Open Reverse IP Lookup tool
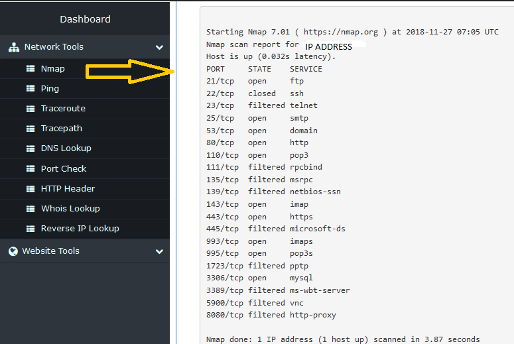The height and width of the screenshot is (344, 514). click(x=80, y=228)
